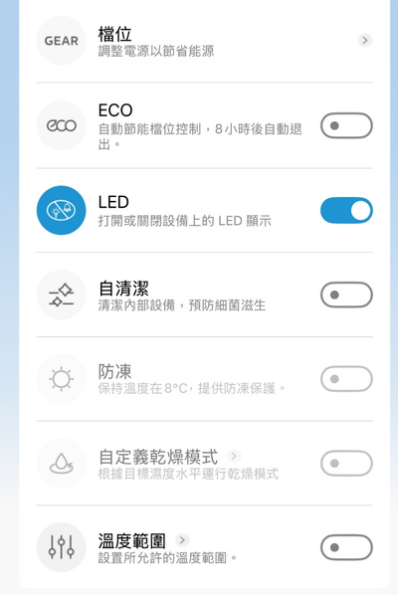Screen dimensions: 398x595
Task: Tap the GEAR circle icon
Action: click(x=61, y=41)
